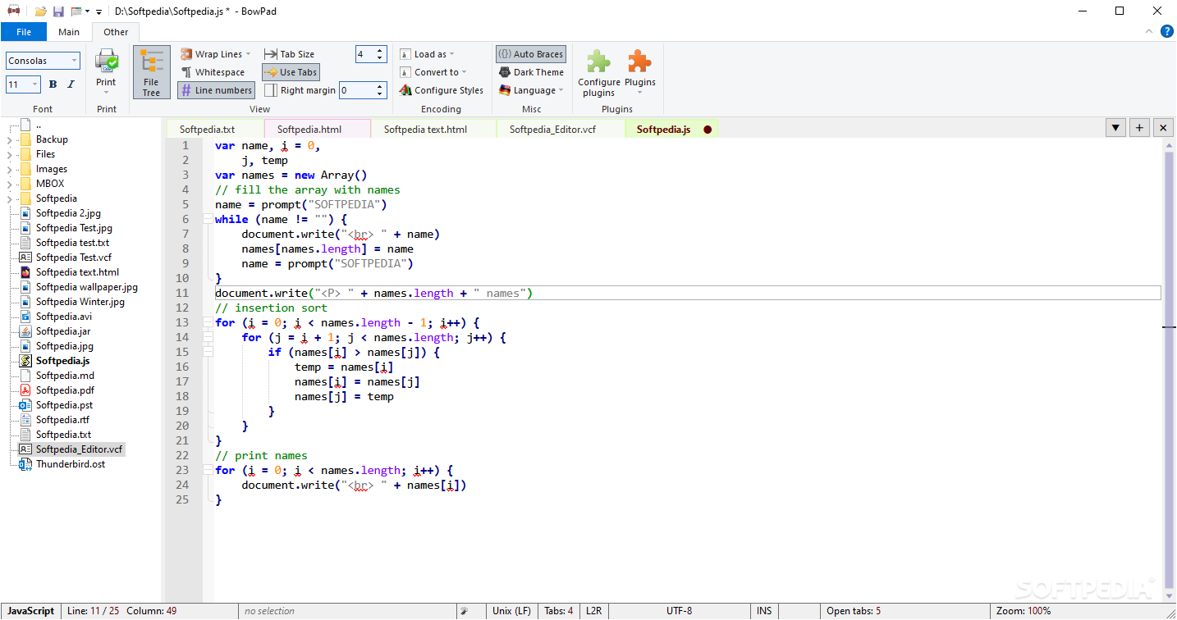Screen dimensions: 1177x620
Task: Select Softpedia.jar in file tree
Action: (x=62, y=331)
